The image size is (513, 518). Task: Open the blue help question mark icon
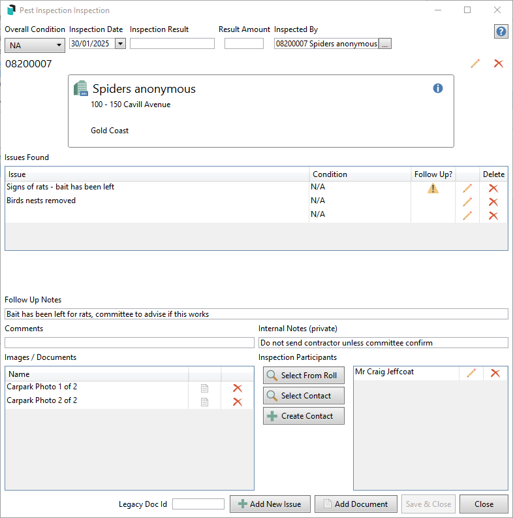pyautogui.click(x=501, y=32)
